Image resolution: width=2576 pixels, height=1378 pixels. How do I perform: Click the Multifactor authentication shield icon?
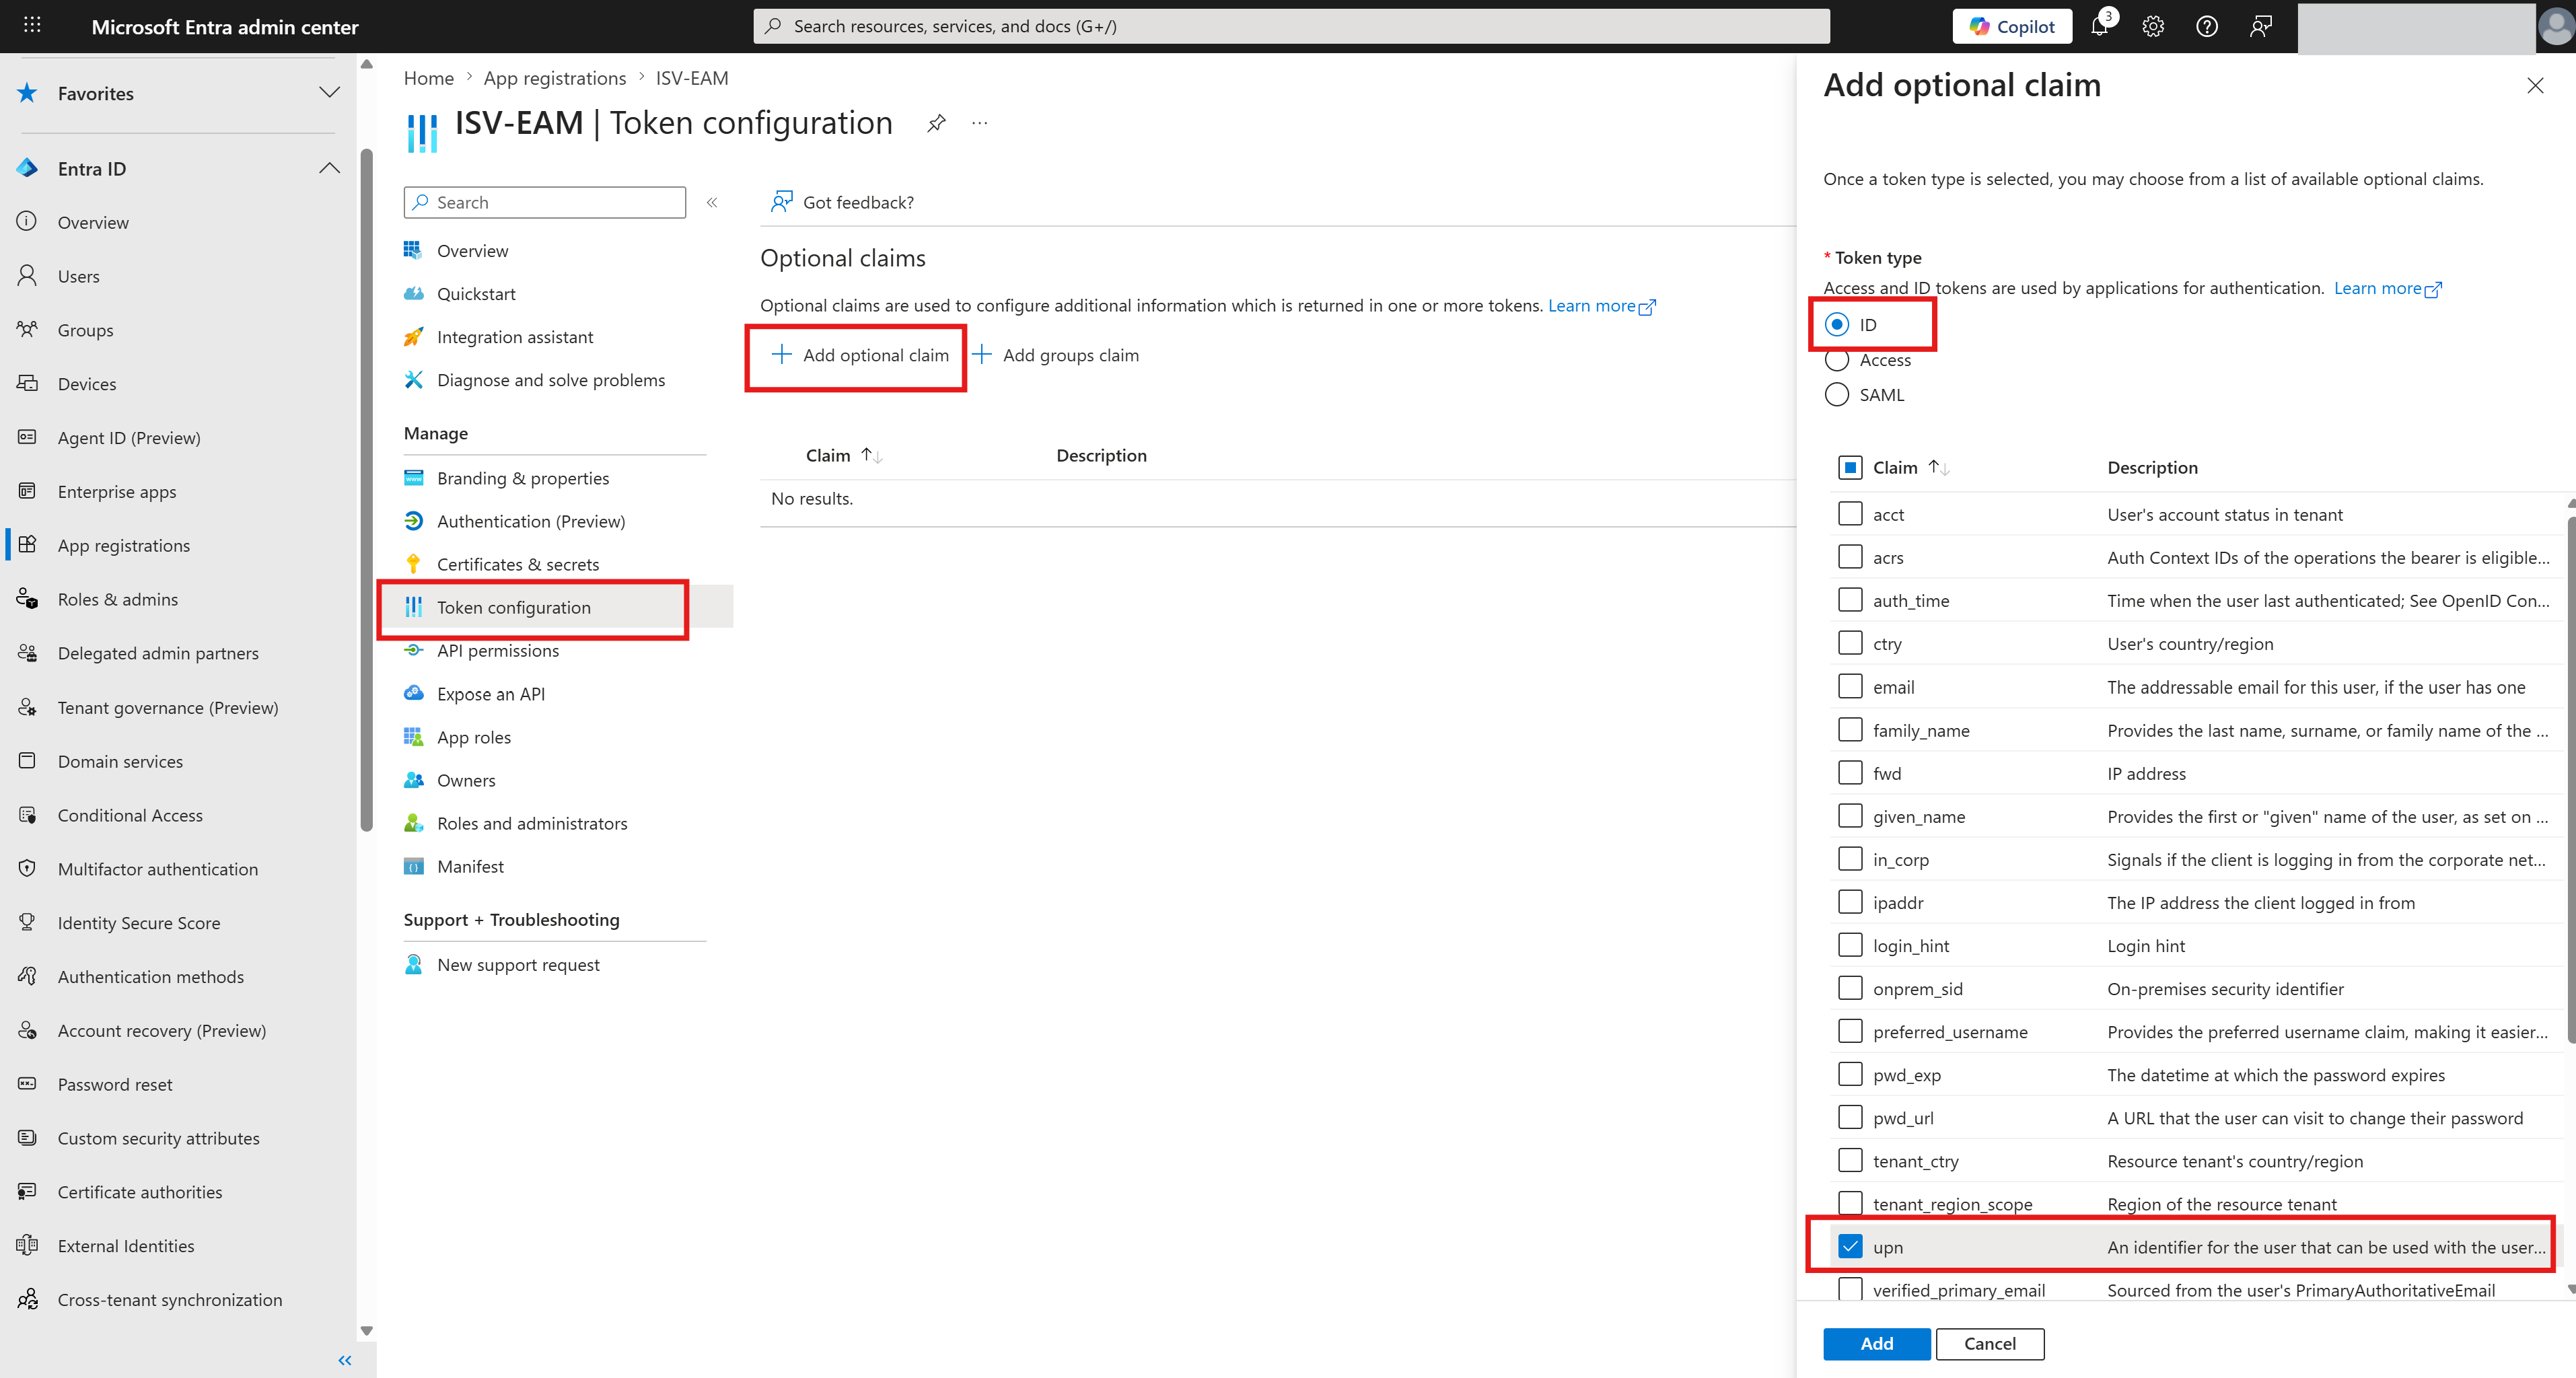(x=27, y=868)
